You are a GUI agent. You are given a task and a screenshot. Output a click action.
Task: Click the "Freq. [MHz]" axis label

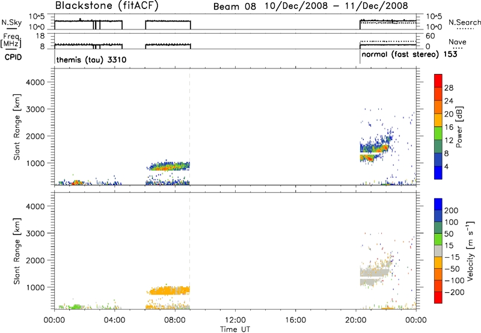click(11, 40)
